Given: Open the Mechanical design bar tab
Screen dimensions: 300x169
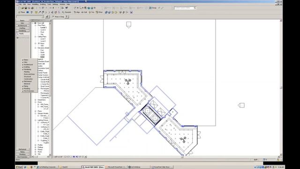Looking at the screenshot, I should point(22,149).
